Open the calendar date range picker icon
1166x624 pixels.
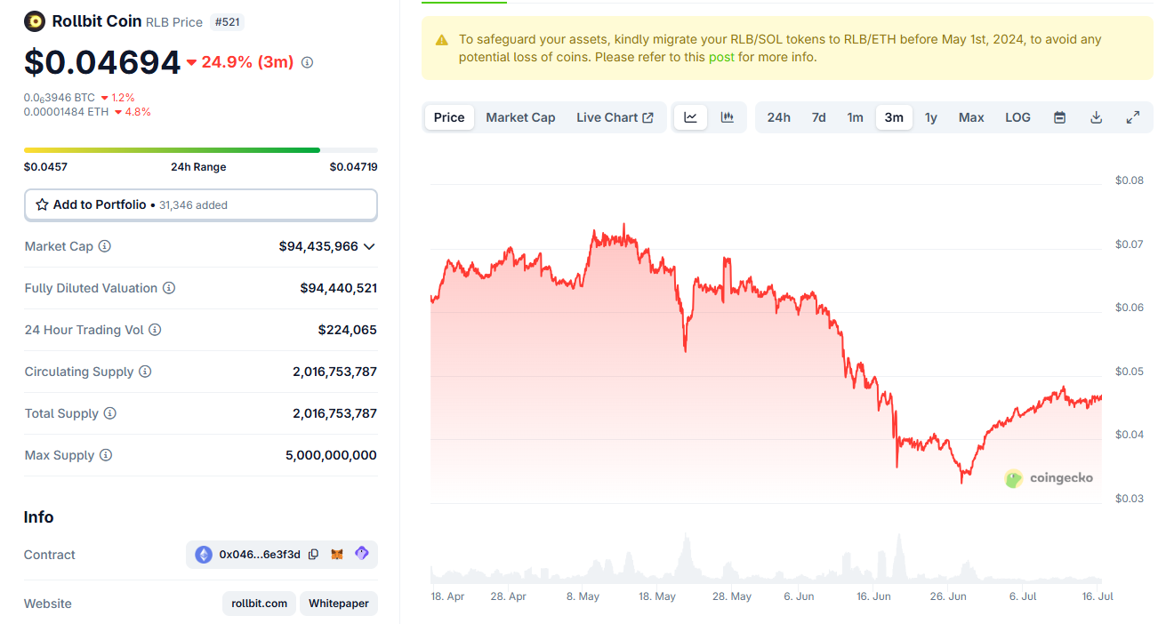click(1060, 117)
